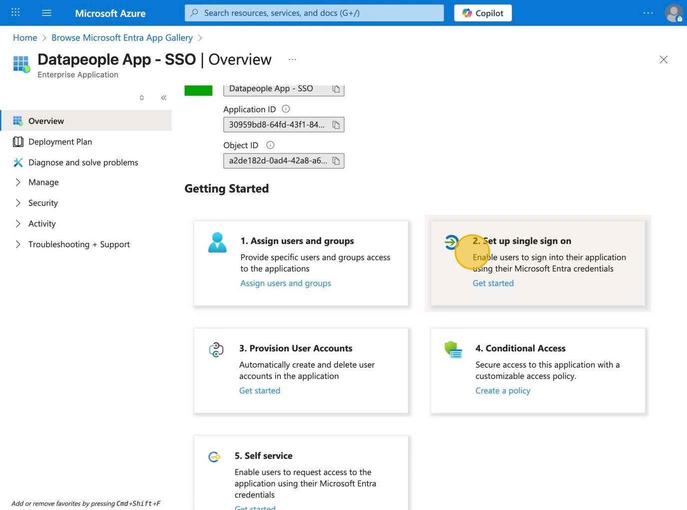This screenshot has height=510, width=687.
Task: Click the title ellipsis more options
Action: click(292, 60)
